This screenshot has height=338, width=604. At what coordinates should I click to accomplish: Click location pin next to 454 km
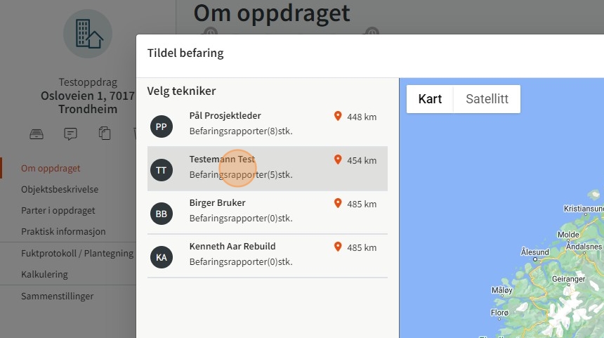338,160
